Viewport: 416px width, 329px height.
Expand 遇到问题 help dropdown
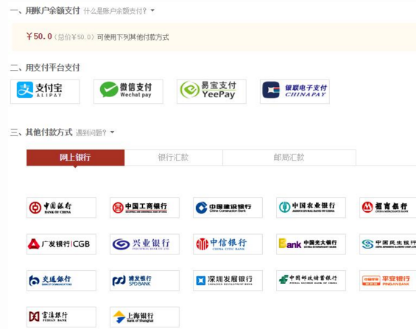[x=95, y=132]
